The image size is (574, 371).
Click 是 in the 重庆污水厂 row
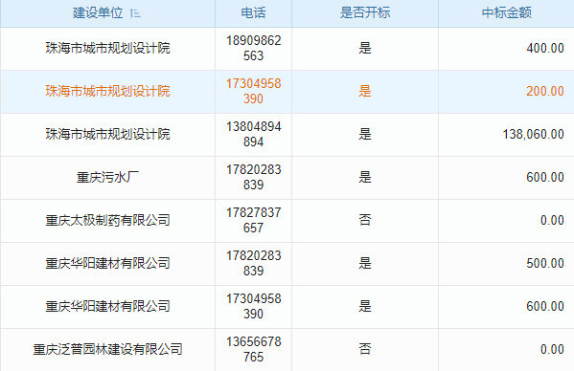click(365, 178)
